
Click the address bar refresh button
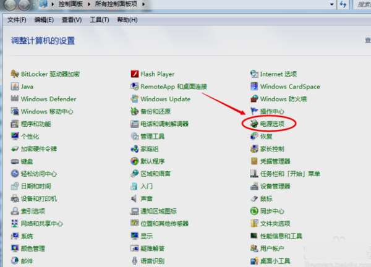tap(343, 4)
